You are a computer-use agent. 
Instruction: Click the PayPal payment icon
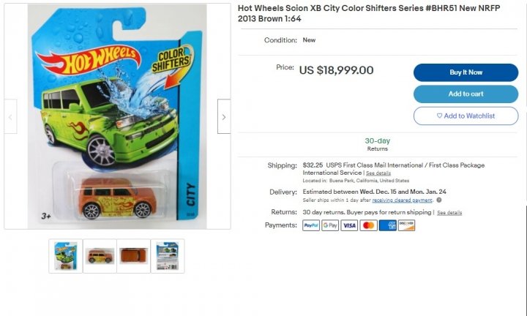(x=311, y=225)
